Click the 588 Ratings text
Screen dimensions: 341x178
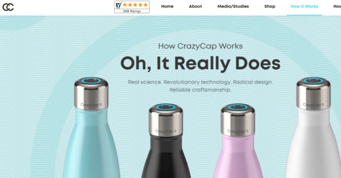[x=132, y=11]
